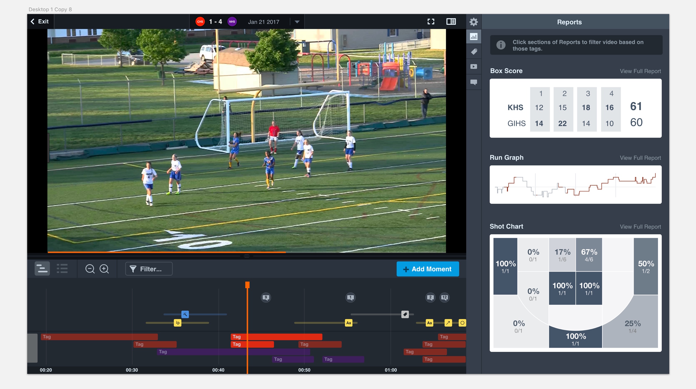The image size is (696, 389).
Task: Click the info icon in Reports hint
Action: (x=501, y=45)
